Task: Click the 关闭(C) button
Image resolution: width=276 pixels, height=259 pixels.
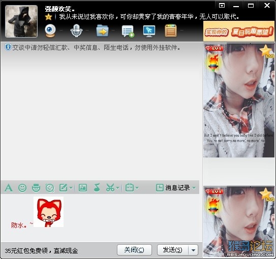Action: [x=134, y=250]
